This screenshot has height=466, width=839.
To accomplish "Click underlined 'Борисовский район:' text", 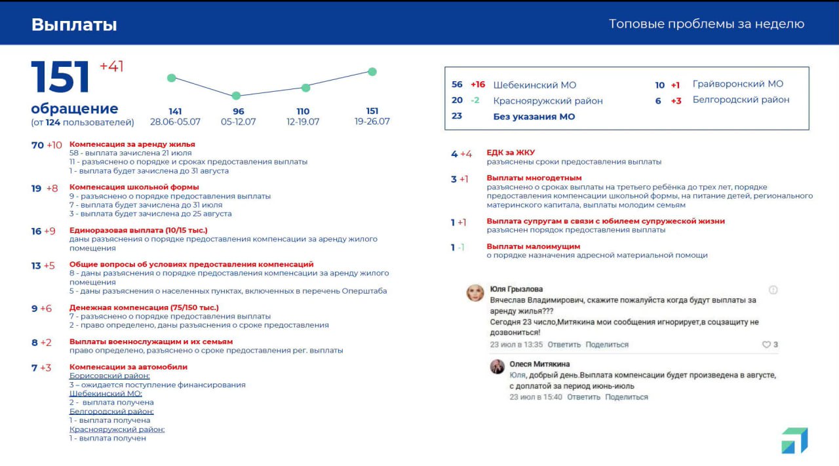I will coord(109,376).
